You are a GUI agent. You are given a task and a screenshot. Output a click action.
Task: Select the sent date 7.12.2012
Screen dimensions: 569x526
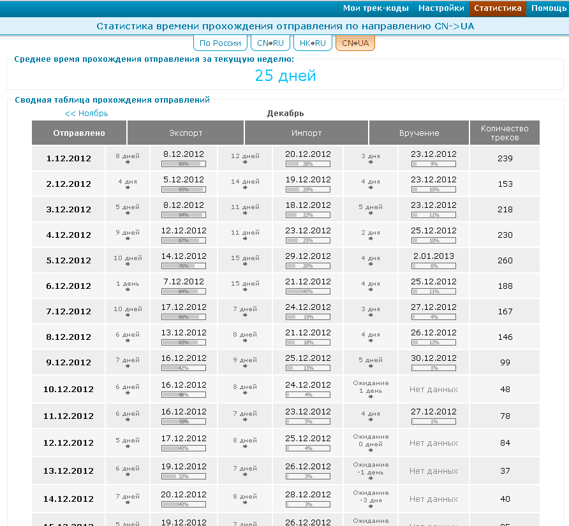[x=69, y=311]
